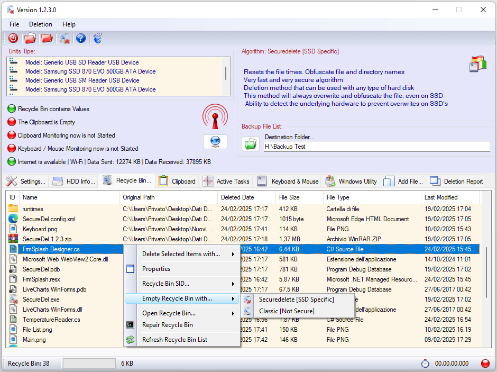Image resolution: width=497 pixels, height=372 pixels.
Task: Click the Destination Folder path field
Action: (x=376, y=147)
